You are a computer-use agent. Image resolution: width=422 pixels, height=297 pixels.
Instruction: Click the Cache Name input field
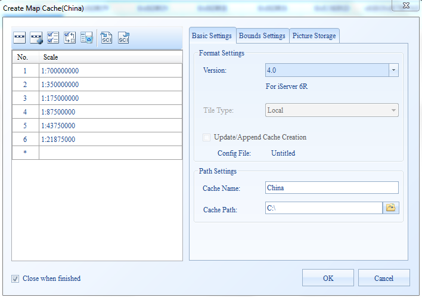point(331,188)
